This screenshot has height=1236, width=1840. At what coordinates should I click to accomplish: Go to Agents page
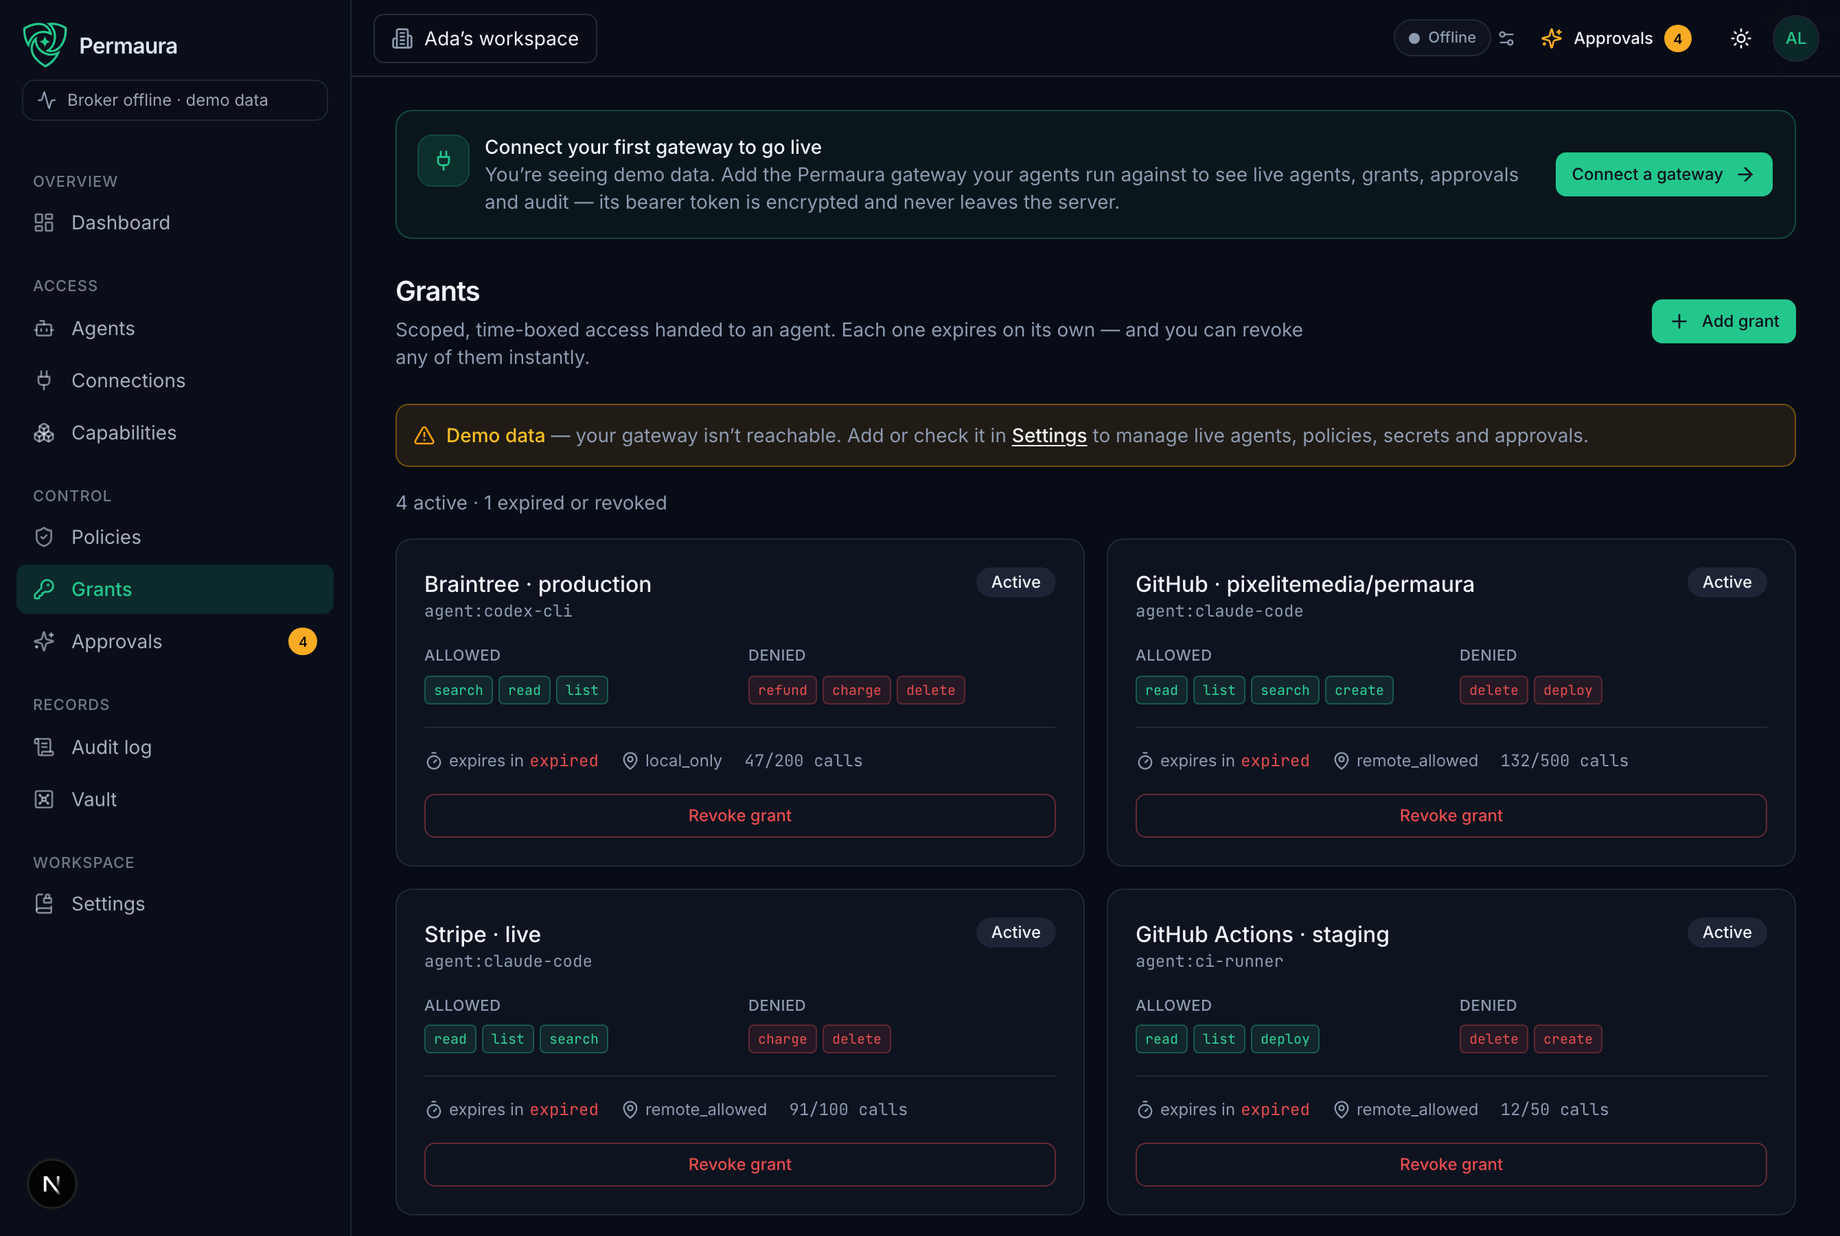(175, 329)
